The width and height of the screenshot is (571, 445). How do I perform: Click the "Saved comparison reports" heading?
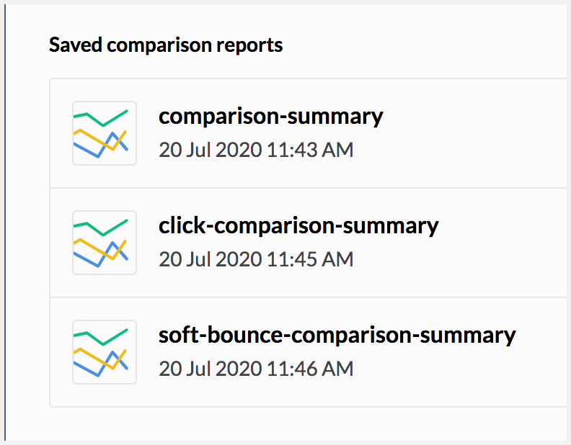click(x=166, y=45)
